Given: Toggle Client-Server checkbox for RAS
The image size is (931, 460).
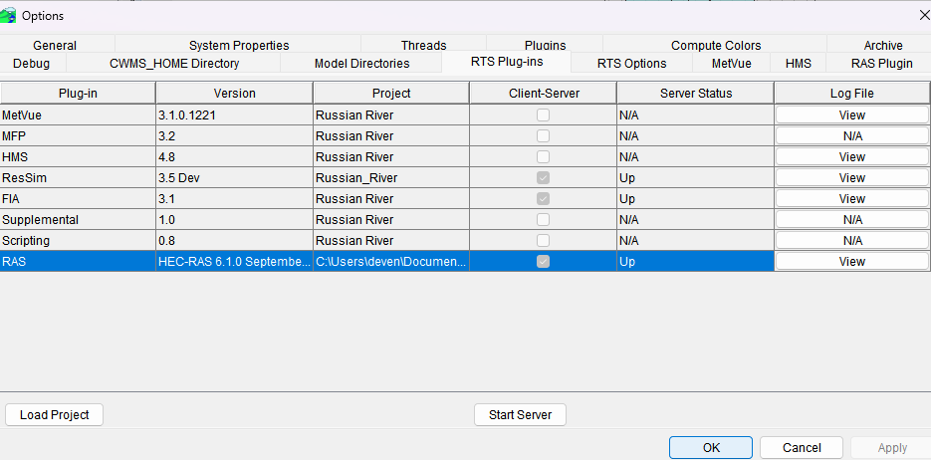Looking at the screenshot, I should click(x=543, y=261).
